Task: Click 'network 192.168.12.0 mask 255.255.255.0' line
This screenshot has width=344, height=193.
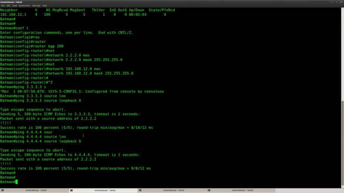Action: tap(67, 74)
